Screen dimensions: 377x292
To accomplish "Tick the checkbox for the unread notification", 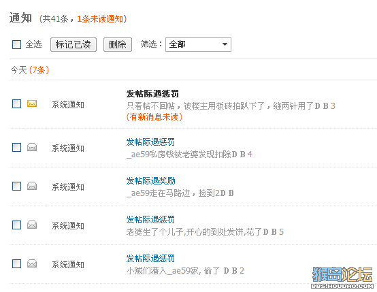I will 16,104.
